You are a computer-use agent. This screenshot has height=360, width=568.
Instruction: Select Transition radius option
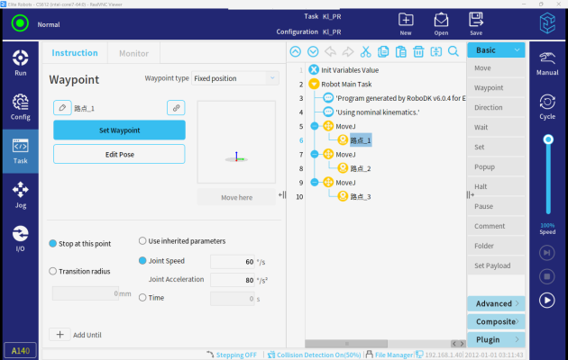pos(53,271)
